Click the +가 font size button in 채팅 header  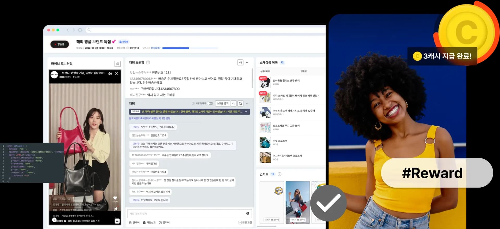pyautogui.click(x=234, y=103)
